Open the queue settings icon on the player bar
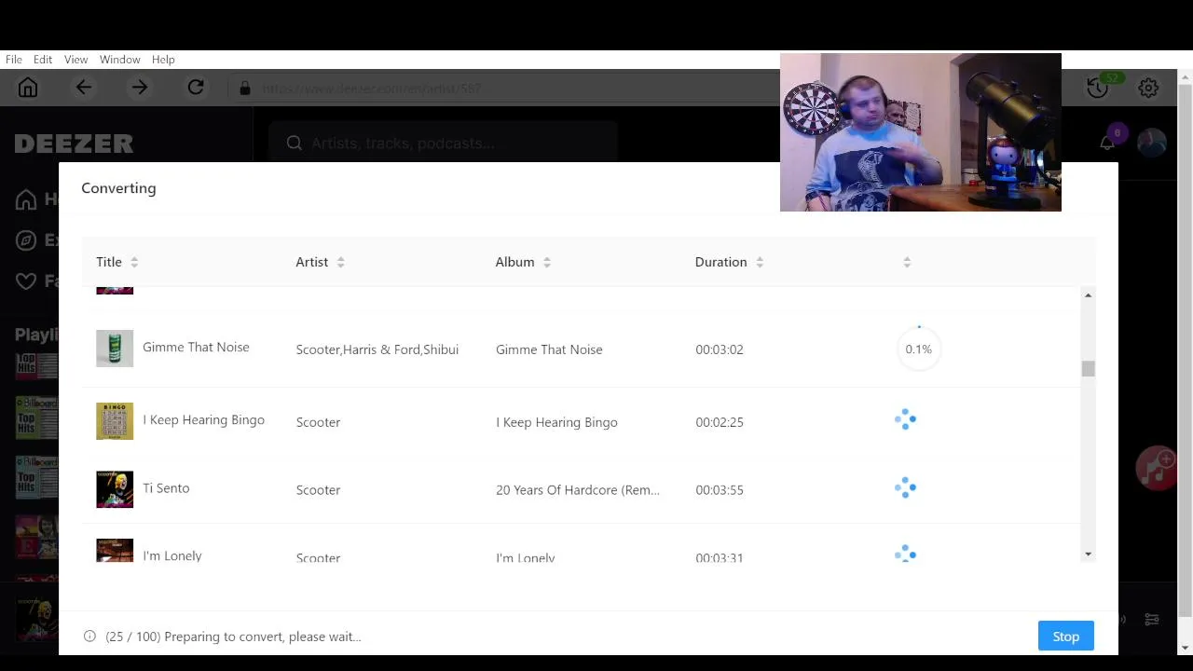The width and height of the screenshot is (1193, 671). (1152, 619)
